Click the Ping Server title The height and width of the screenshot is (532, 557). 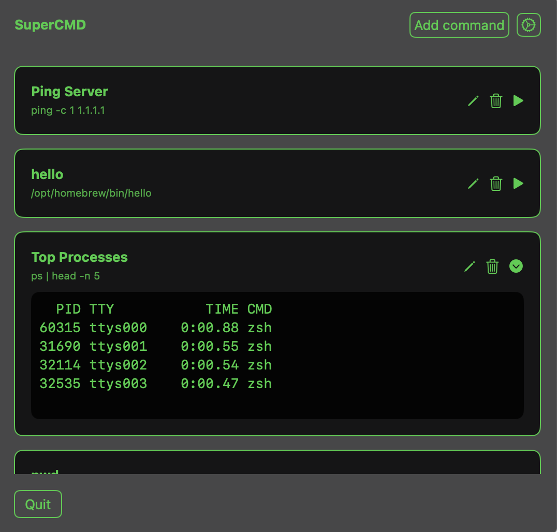[x=69, y=92]
